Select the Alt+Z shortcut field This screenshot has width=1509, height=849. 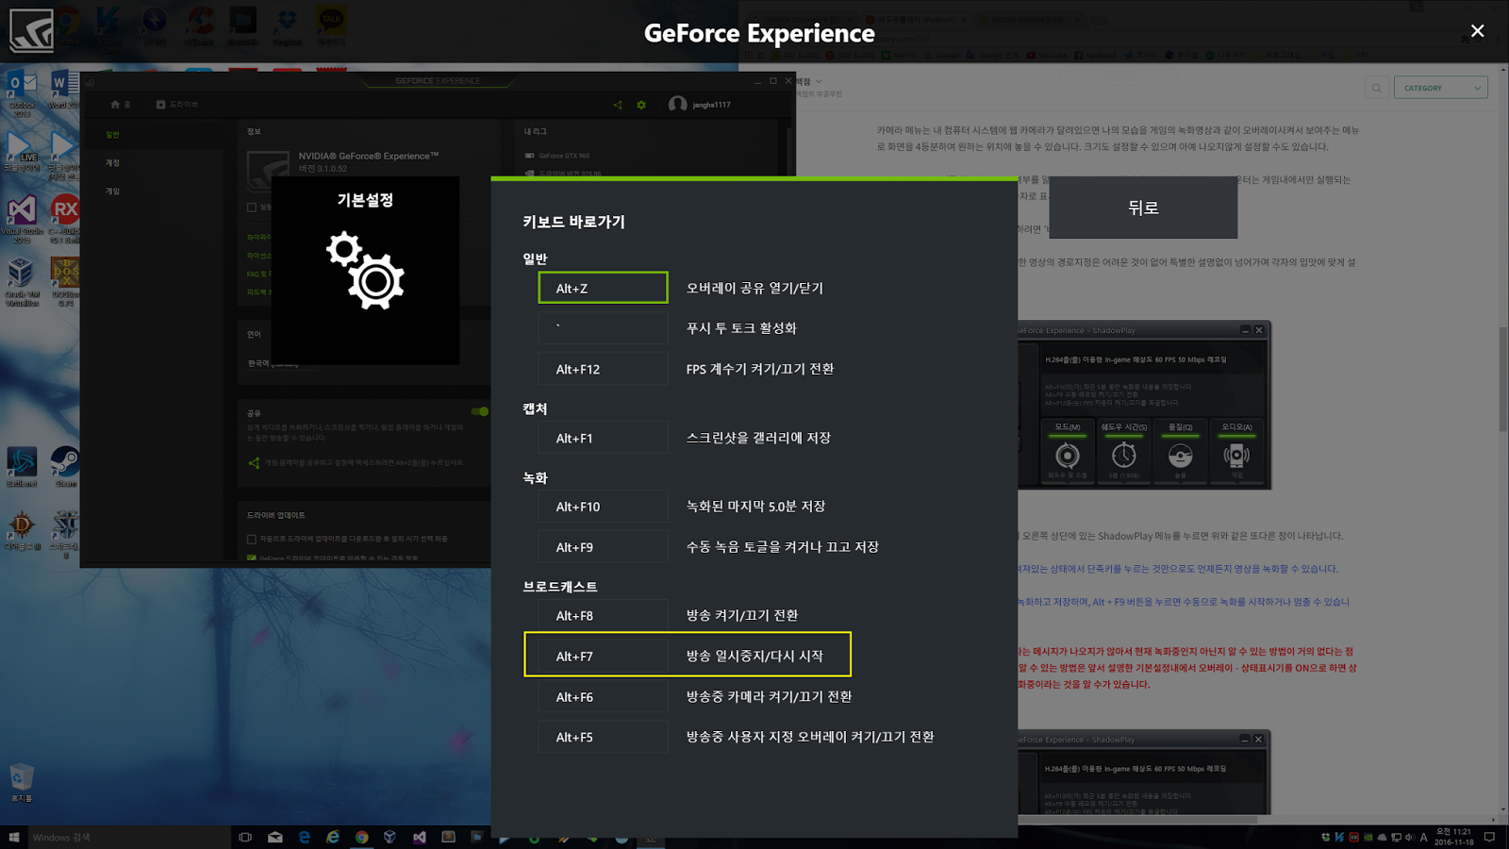coord(603,288)
